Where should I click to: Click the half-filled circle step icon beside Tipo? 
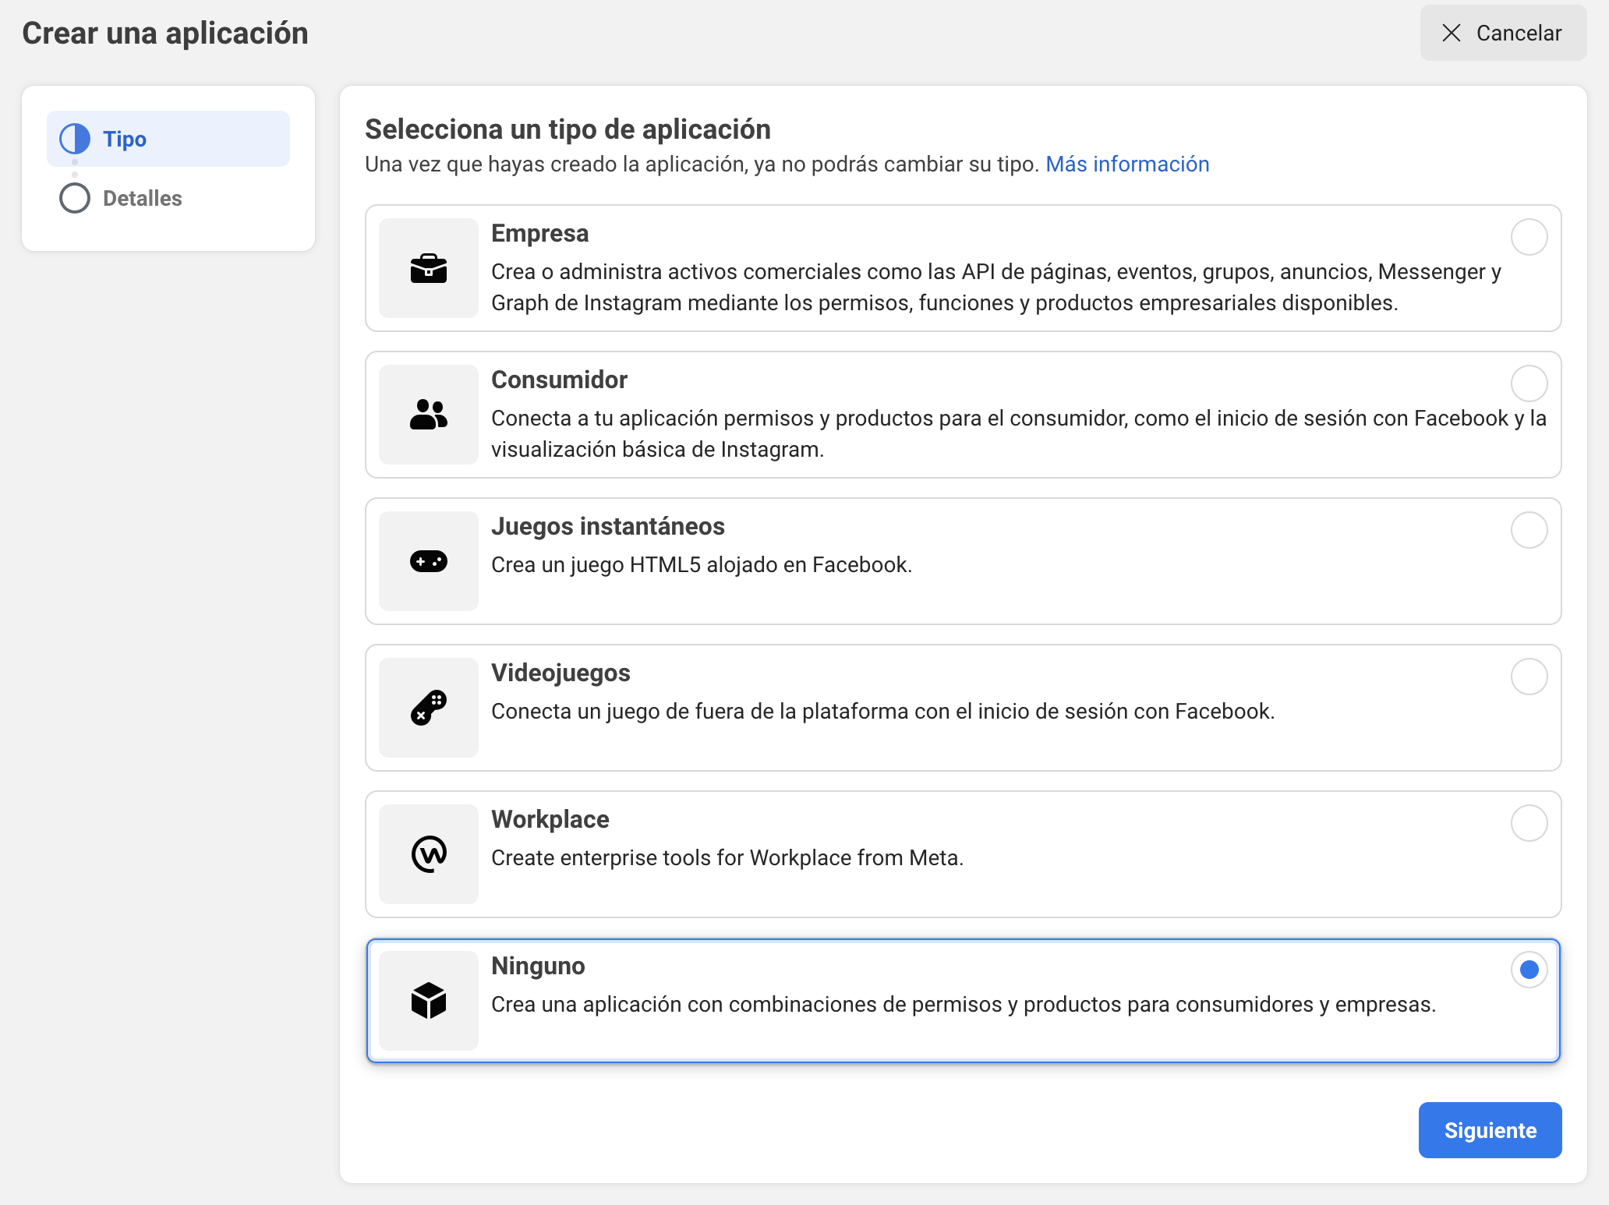pos(75,139)
